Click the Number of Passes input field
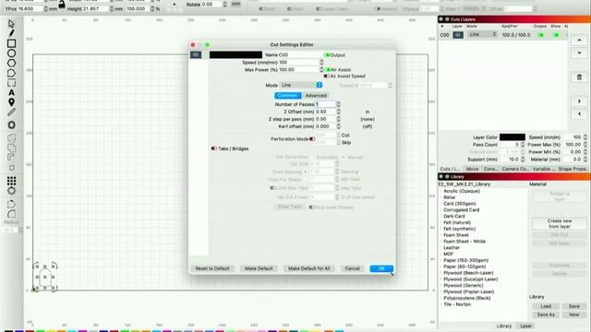This screenshot has width=591, height=332. [326, 104]
